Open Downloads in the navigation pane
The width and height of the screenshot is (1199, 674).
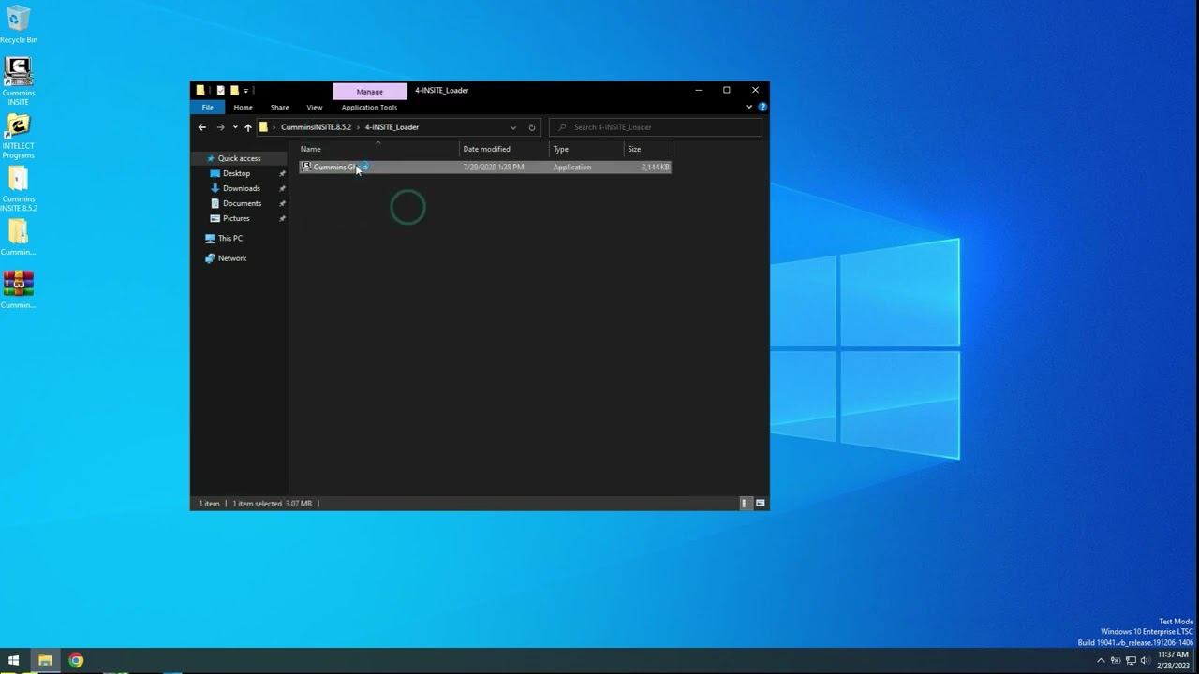click(241, 188)
